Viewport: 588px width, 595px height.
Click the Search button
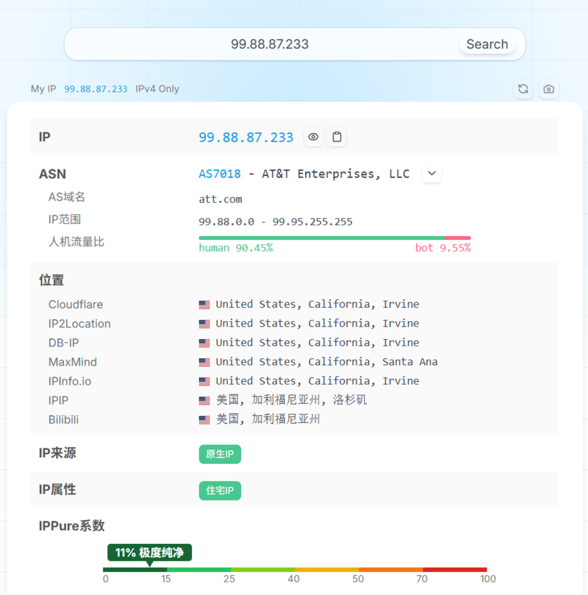(487, 44)
